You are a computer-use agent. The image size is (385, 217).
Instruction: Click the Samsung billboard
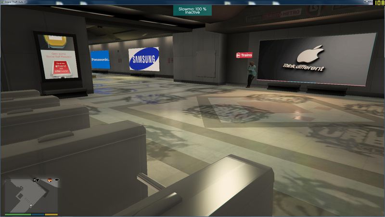(144, 59)
